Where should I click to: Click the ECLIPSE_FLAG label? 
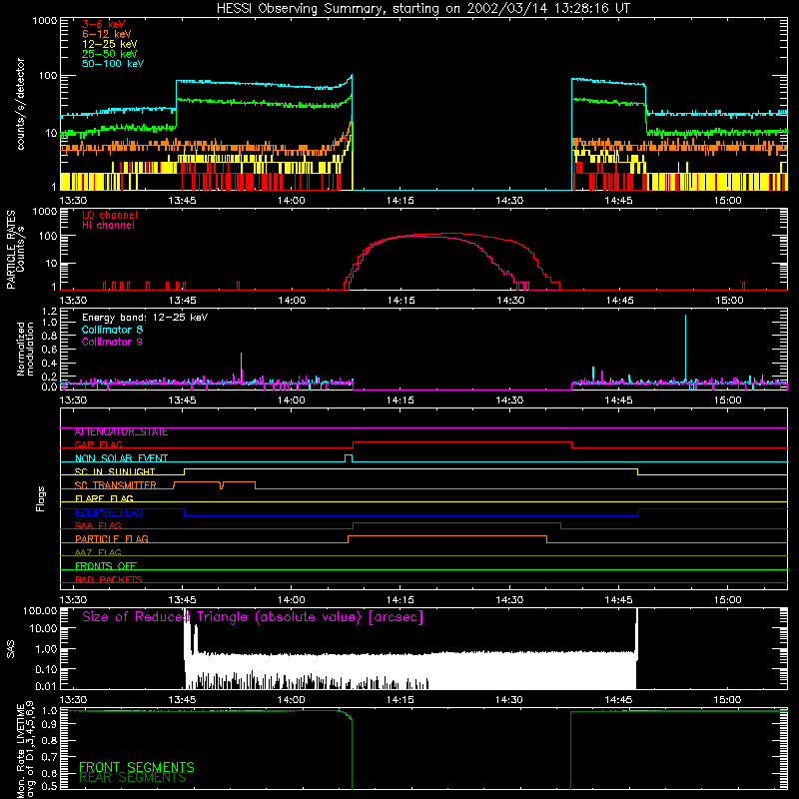point(109,512)
